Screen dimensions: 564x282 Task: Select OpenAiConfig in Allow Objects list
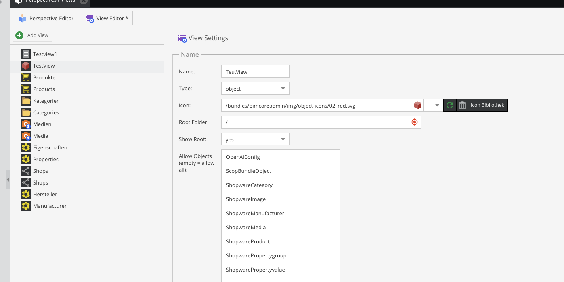click(x=281, y=157)
